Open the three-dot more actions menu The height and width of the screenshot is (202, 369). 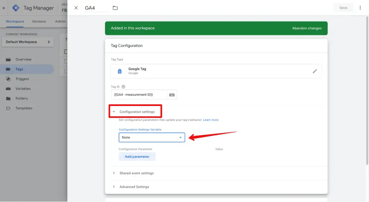360,8
